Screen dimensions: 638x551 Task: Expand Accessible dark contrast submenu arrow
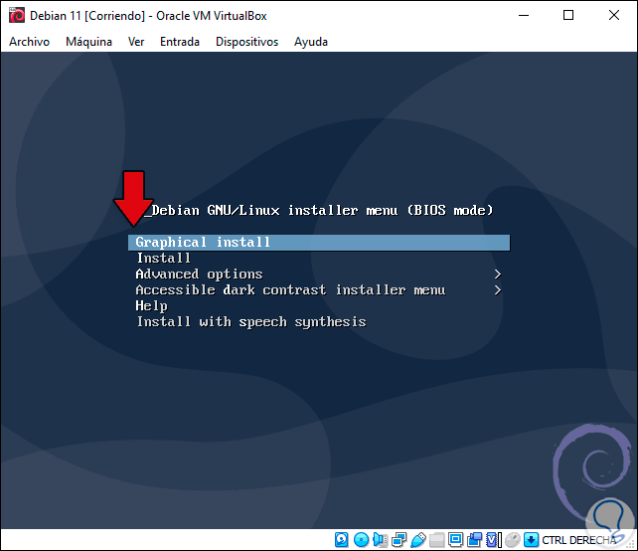coord(497,290)
